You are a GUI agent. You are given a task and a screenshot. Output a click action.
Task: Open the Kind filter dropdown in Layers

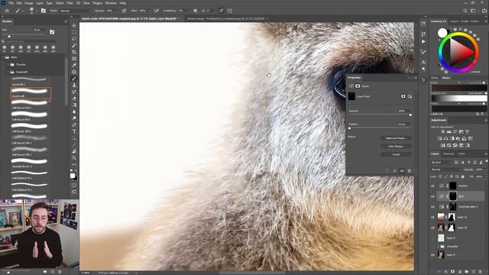[442, 163]
